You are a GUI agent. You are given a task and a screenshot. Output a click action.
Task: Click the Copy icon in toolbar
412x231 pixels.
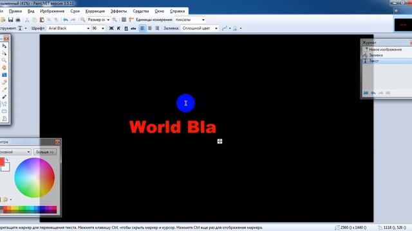[34, 20]
